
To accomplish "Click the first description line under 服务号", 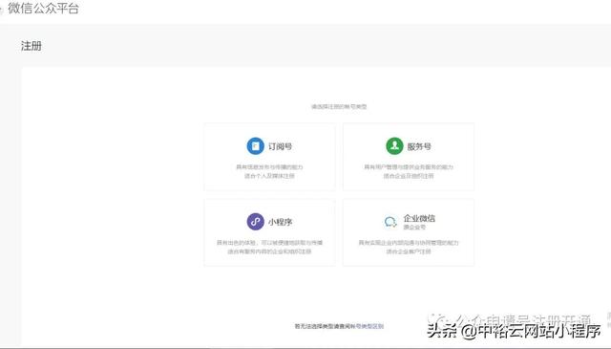I will pos(409,167).
